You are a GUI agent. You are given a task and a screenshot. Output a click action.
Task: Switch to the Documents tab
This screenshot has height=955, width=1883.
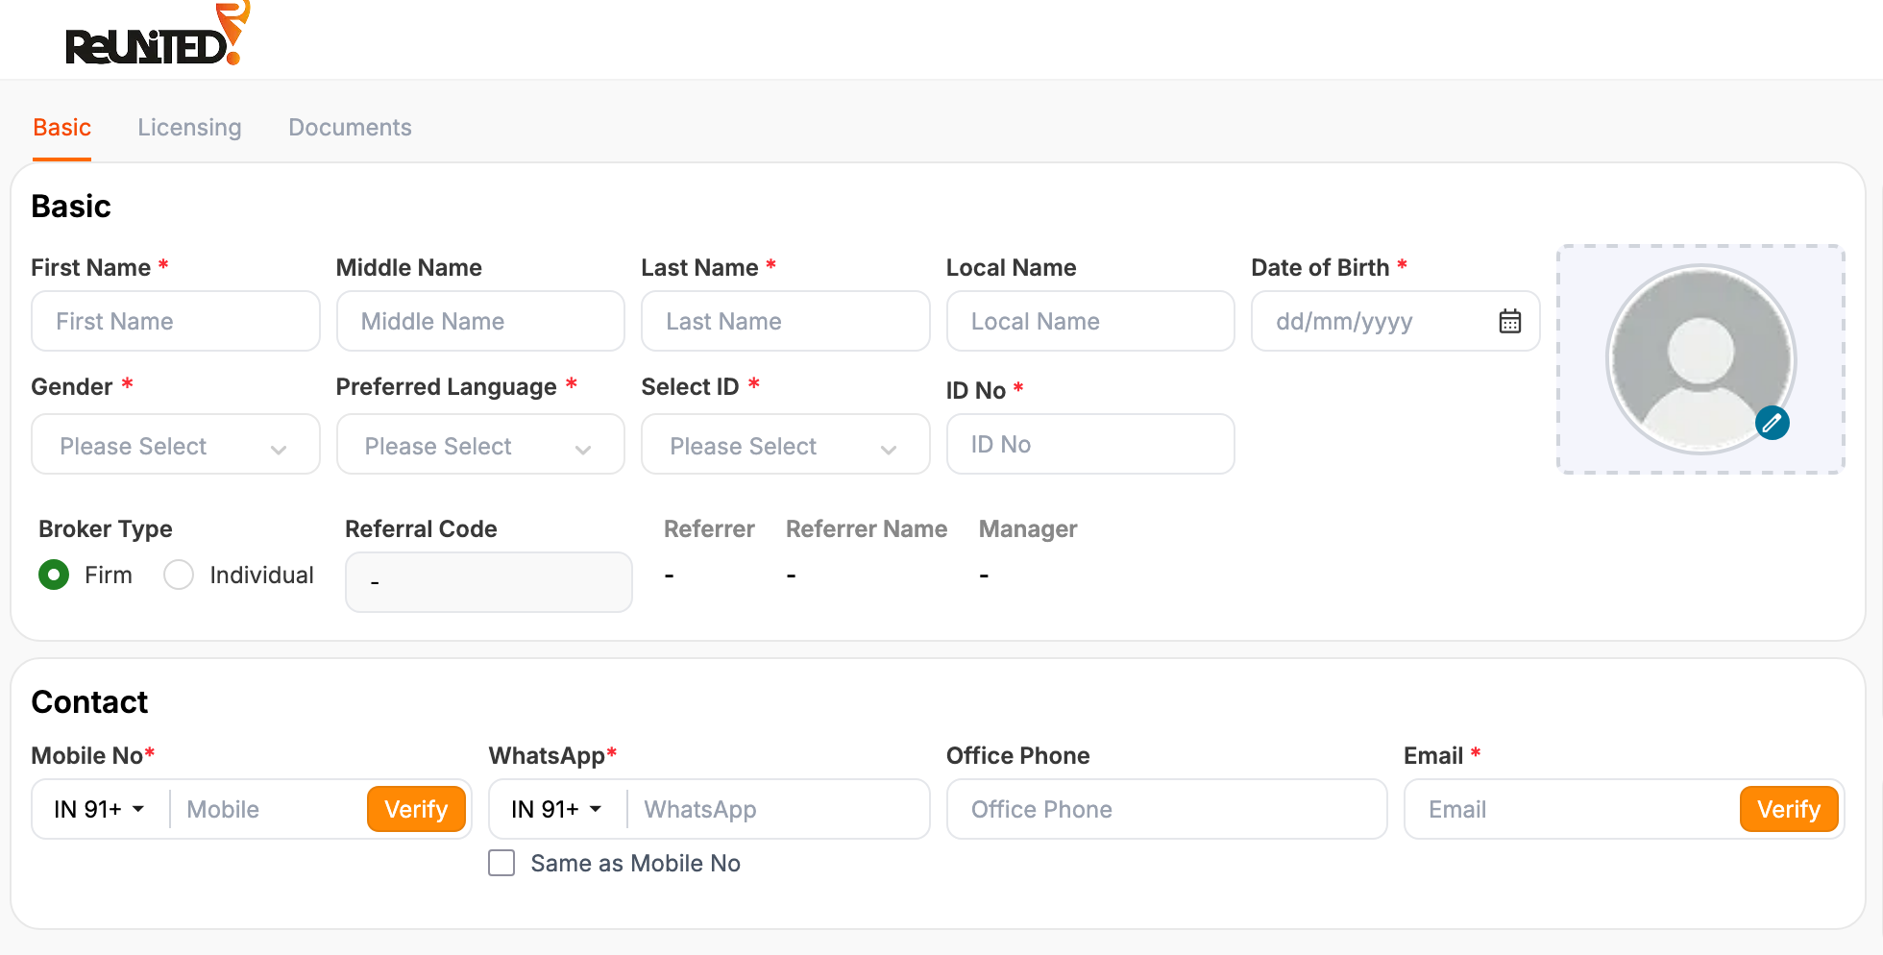(x=350, y=128)
